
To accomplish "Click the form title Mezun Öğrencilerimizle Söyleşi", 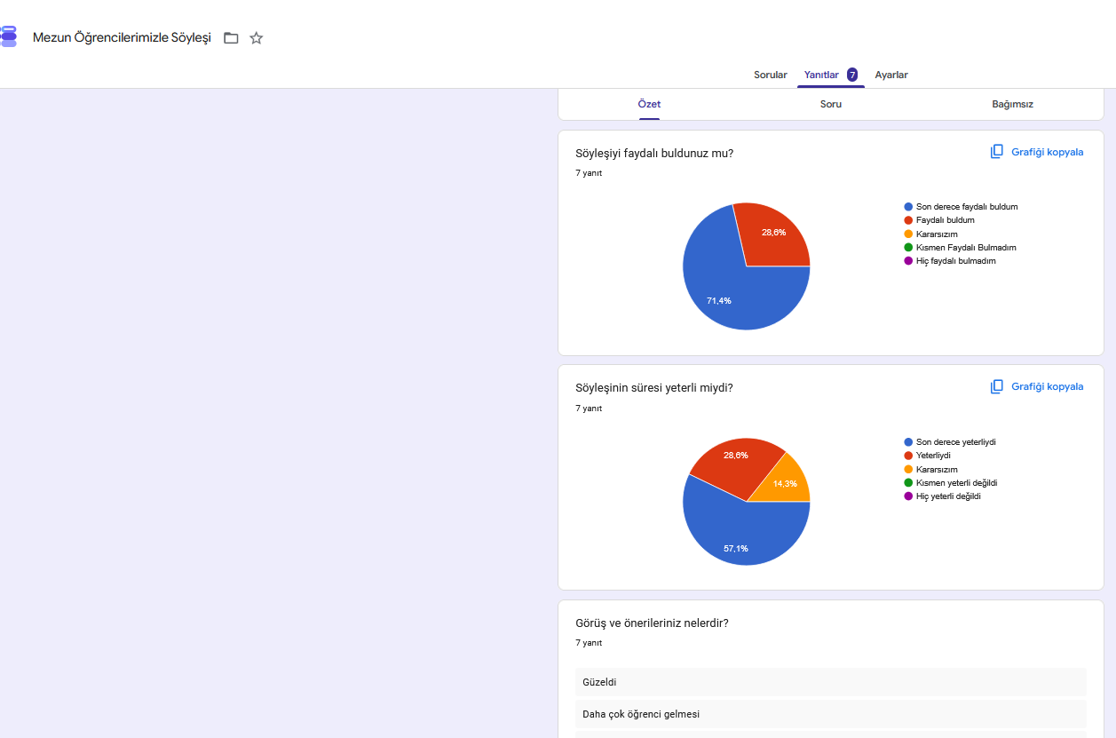I will click(x=122, y=37).
